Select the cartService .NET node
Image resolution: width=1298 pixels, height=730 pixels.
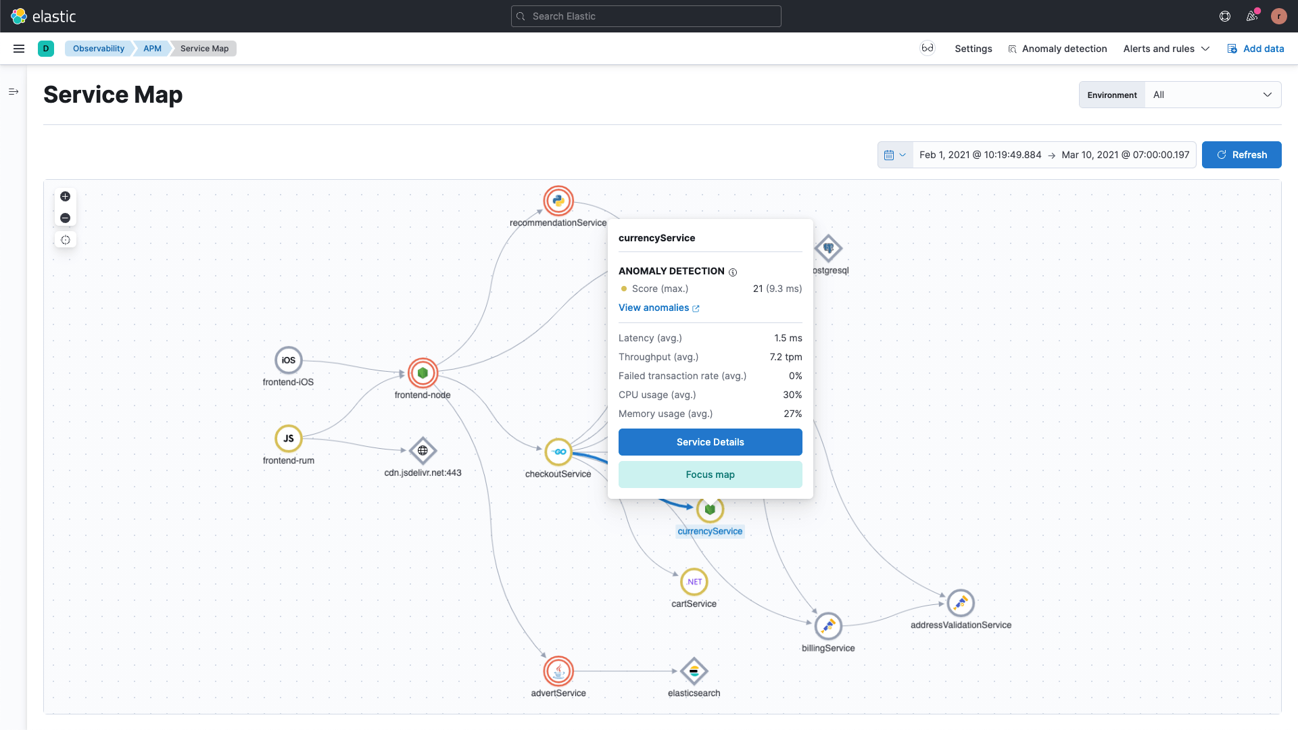coord(694,582)
